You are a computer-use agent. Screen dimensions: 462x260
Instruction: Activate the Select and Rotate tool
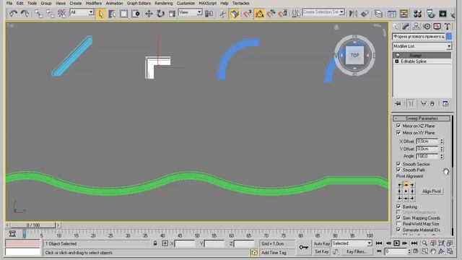click(160, 14)
